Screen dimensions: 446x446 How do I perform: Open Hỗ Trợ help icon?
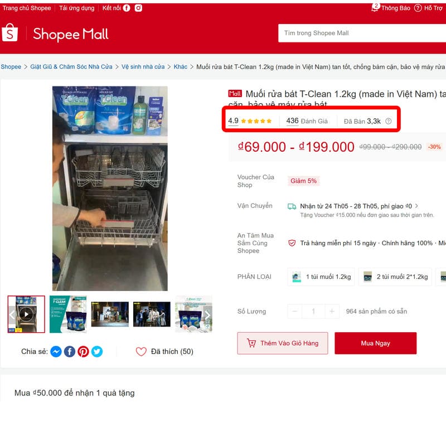tap(418, 8)
